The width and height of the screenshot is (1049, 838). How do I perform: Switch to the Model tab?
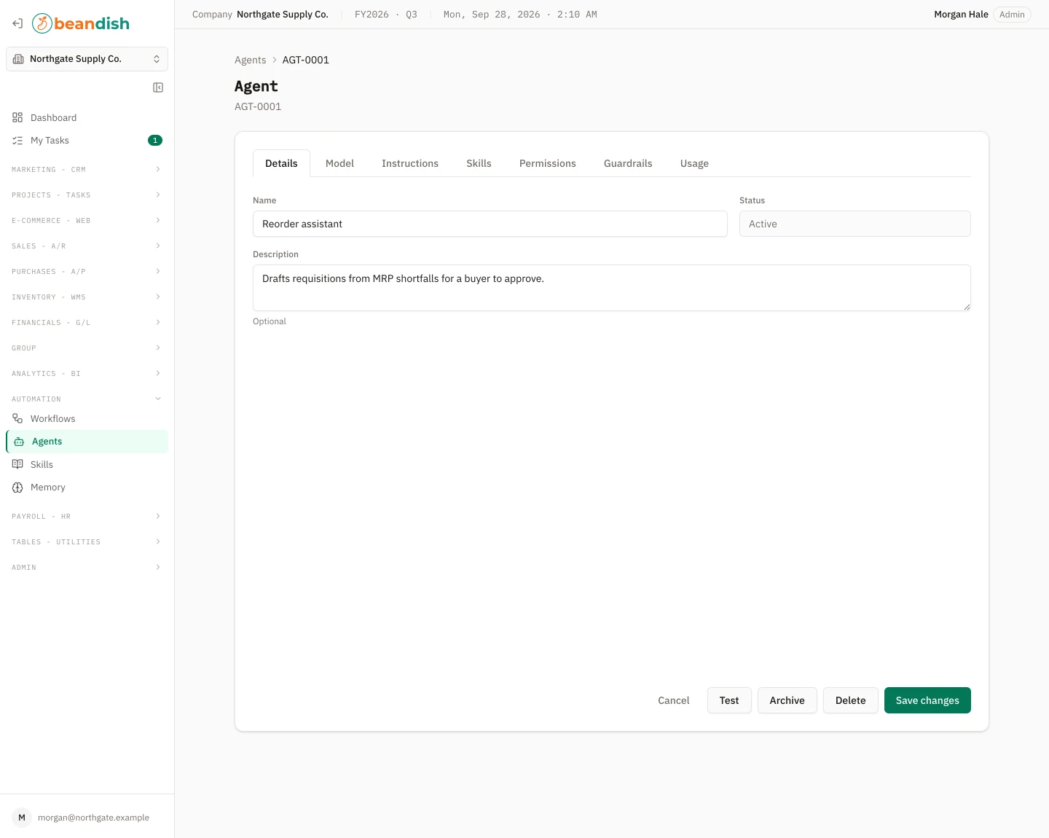pyautogui.click(x=339, y=163)
